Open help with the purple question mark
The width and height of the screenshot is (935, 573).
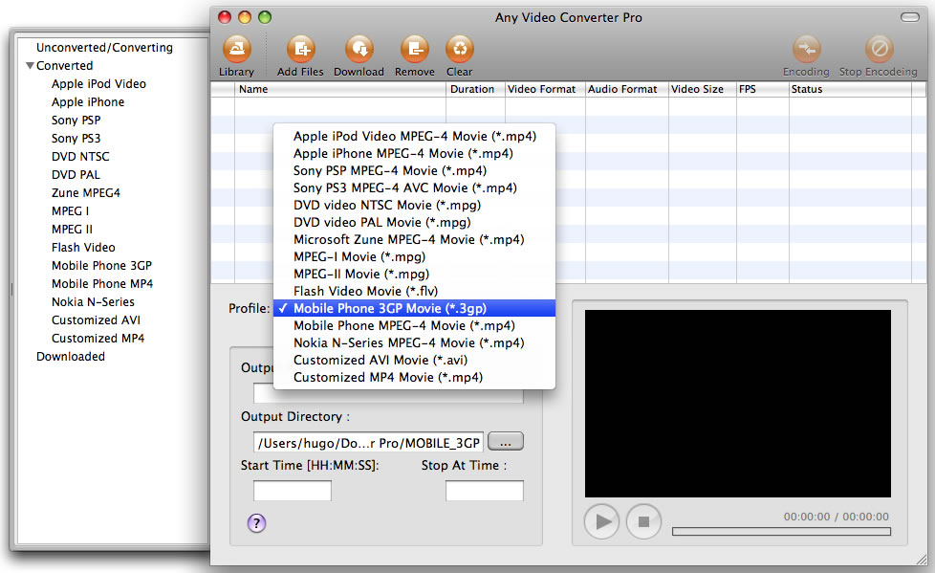point(256,523)
